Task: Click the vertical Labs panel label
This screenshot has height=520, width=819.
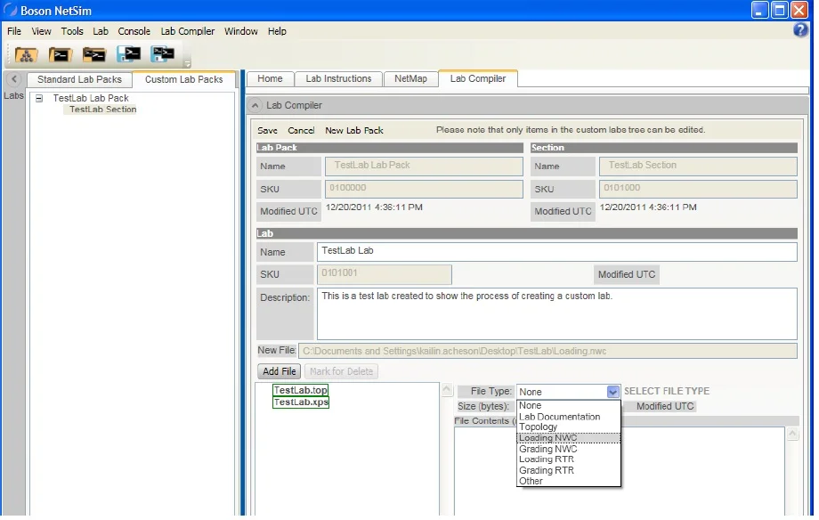Action: click(x=13, y=95)
